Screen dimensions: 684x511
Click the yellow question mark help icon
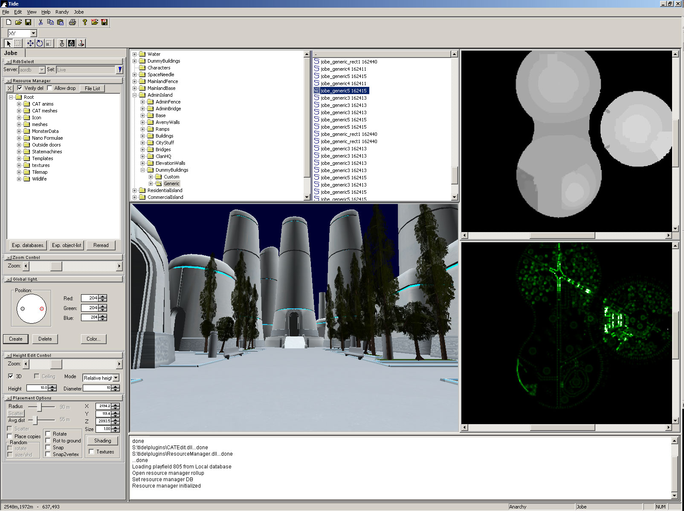pyautogui.click(x=84, y=22)
